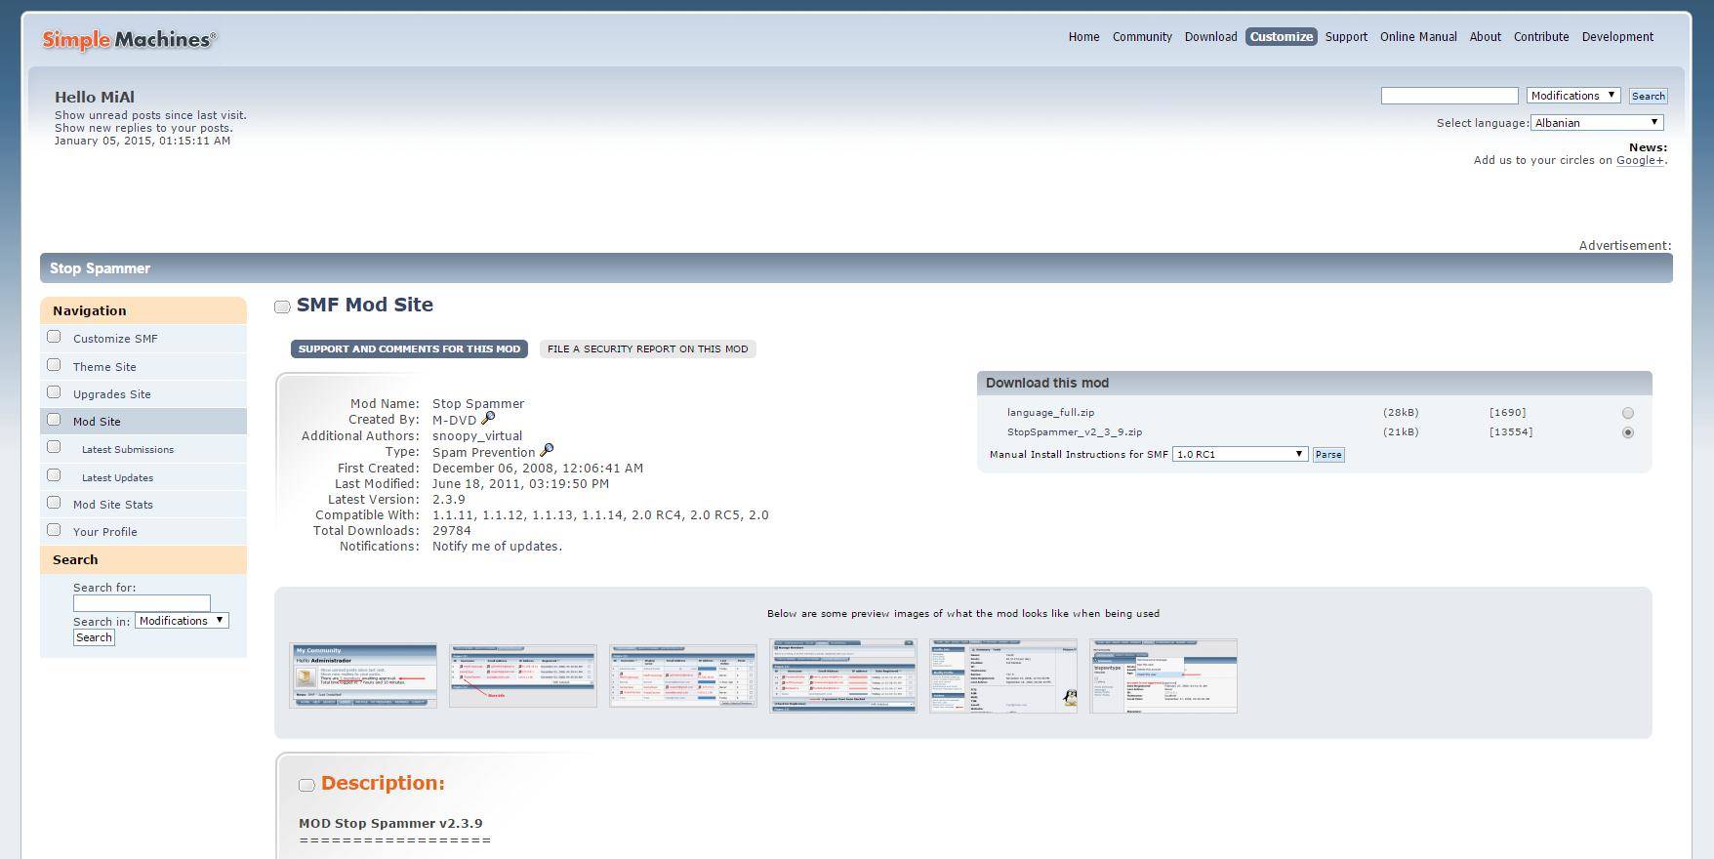This screenshot has height=859, width=1714.
Task: Open the sidebar Search in dropdown
Action: (182, 621)
